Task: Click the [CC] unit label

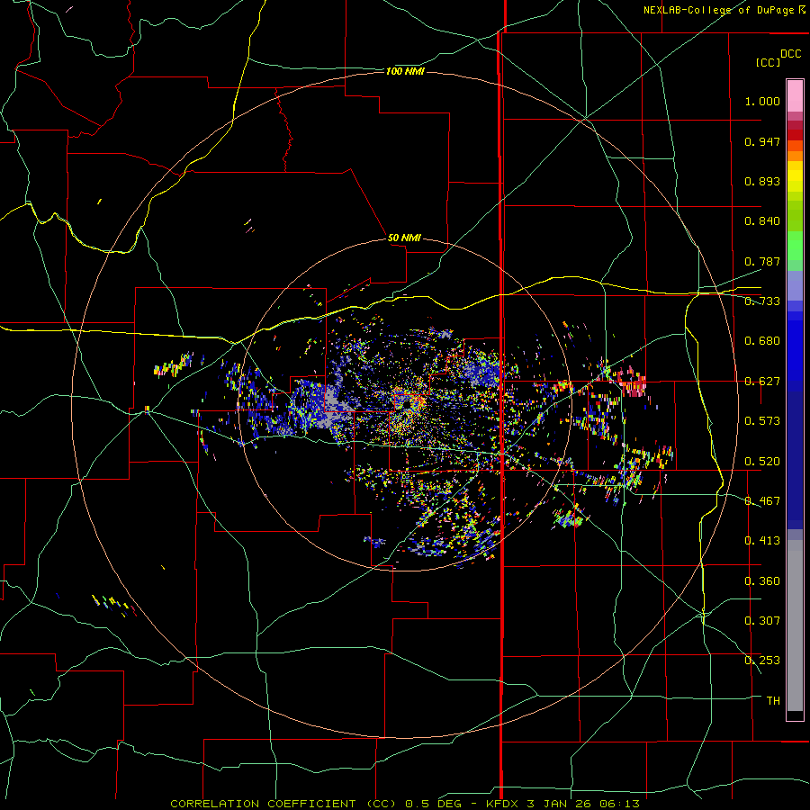Action: click(x=768, y=62)
